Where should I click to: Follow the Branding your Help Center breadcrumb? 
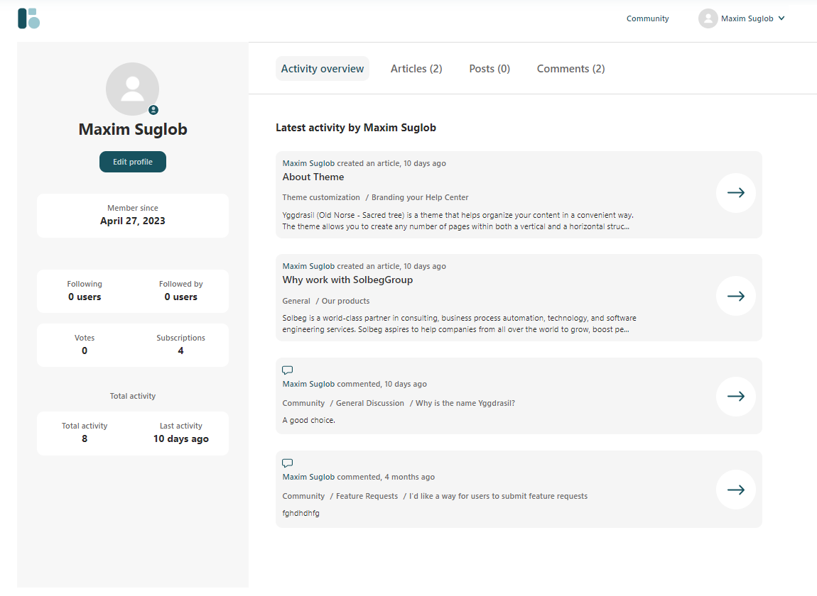coord(420,197)
